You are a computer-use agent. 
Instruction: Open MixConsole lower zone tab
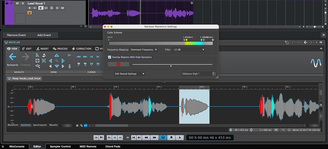[x=17, y=146]
